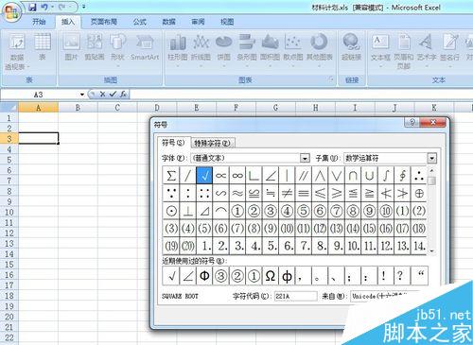Viewport: 473px width, 345px height.
Task: Open other charts (其他图表) menu
Action: [320, 49]
